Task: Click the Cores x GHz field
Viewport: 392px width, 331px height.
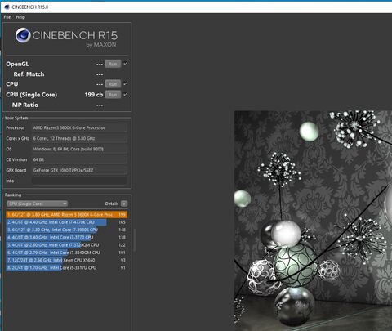Action: click(x=79, y=138)
